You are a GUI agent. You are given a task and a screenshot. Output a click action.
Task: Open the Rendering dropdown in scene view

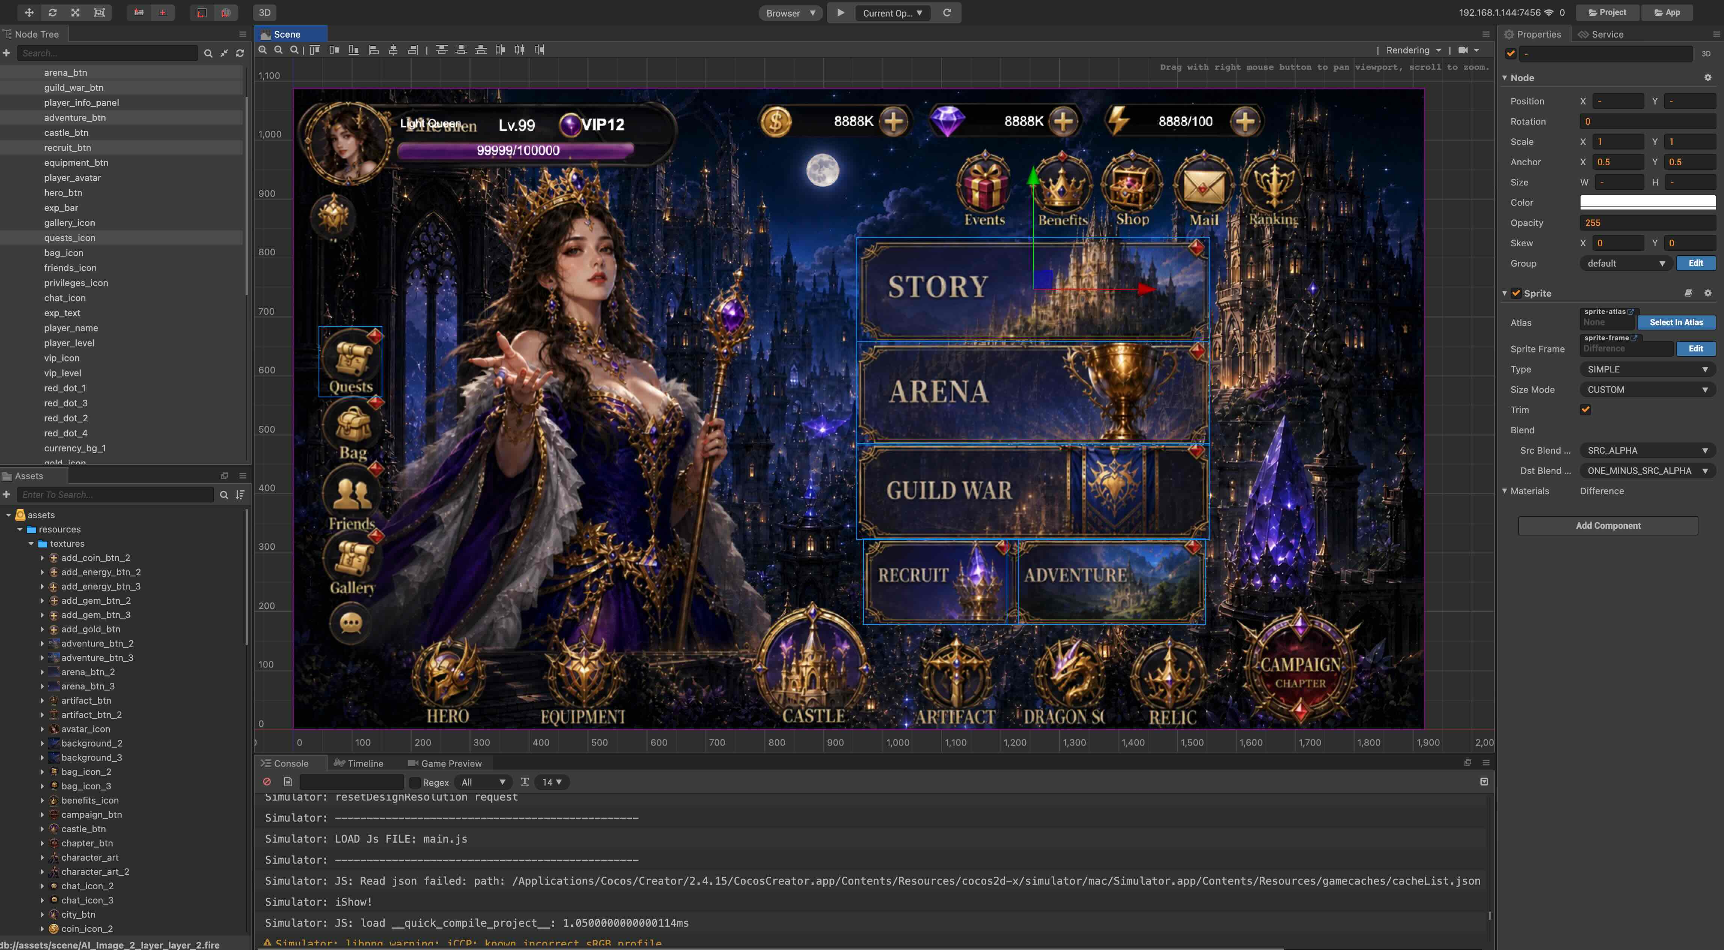pyautogui.click(x=1413, y=50)
